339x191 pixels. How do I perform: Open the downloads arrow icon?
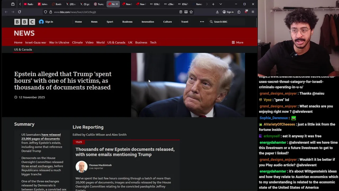[217, 12]
